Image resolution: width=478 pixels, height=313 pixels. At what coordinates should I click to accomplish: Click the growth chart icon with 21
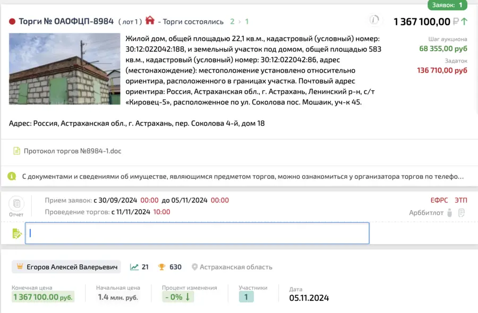[134, 267]
